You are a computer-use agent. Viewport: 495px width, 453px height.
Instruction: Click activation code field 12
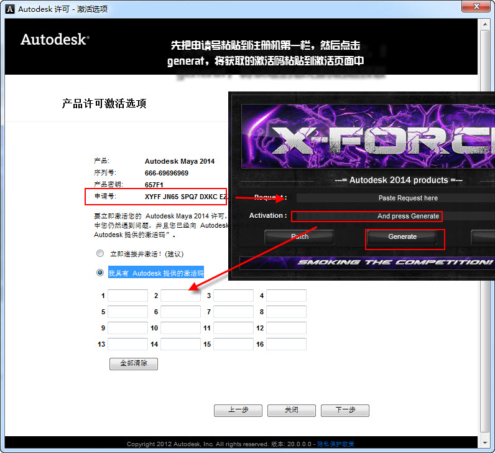[286, 328]
